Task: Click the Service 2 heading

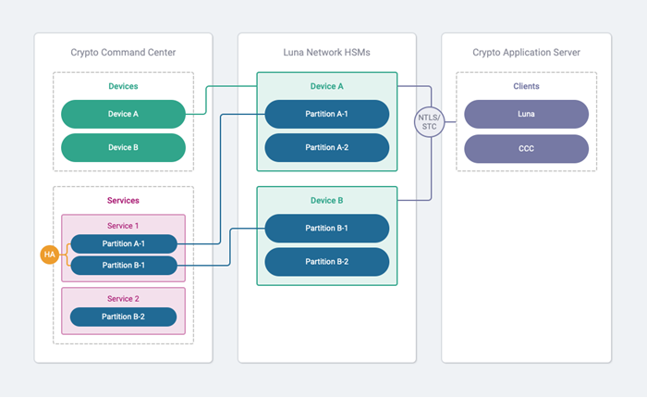Action: point(123,298)
